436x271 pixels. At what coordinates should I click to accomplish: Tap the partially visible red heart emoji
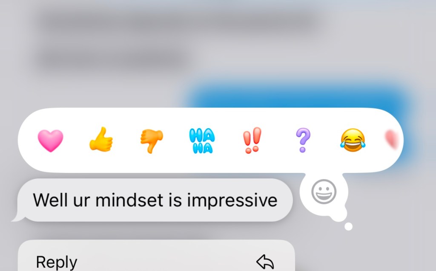(392, 139)
